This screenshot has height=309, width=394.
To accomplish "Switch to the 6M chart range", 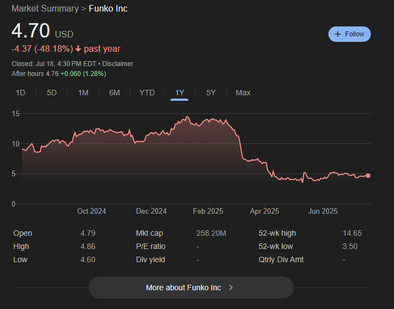I will point(115,93).
